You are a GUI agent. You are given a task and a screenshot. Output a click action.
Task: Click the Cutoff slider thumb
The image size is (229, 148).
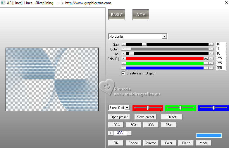128,49
